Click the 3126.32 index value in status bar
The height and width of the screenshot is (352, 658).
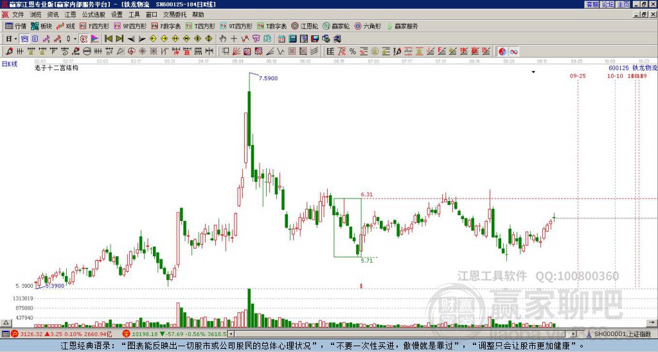pos(31,334)
